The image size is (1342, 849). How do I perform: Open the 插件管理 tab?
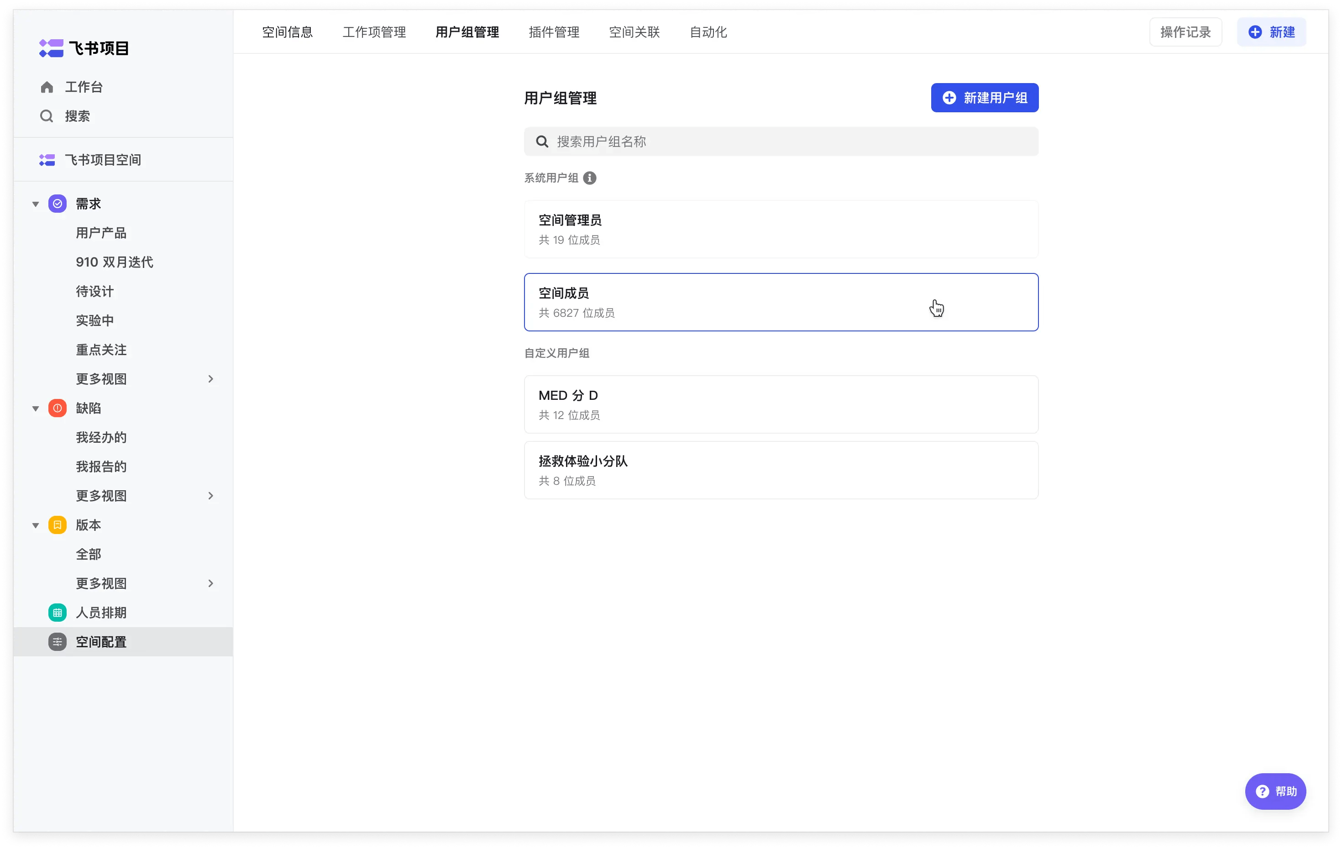(554, 32)
